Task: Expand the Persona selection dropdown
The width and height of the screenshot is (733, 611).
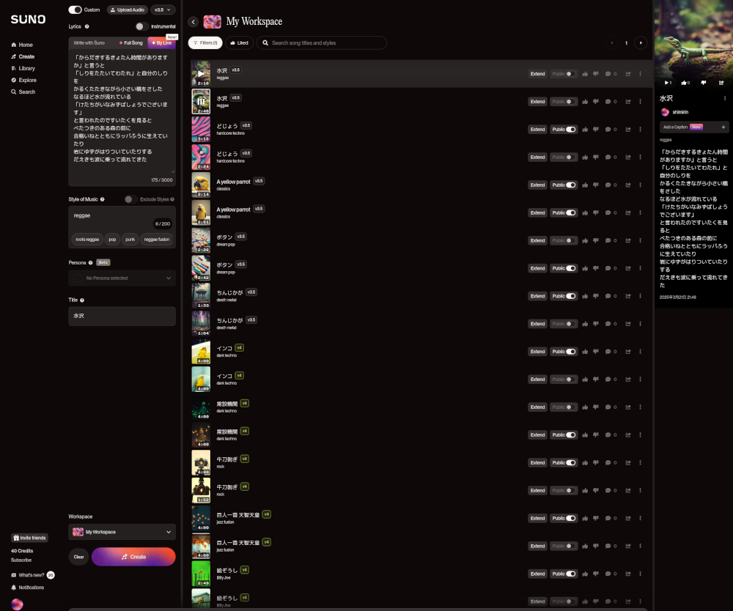Action: point(122,278)
